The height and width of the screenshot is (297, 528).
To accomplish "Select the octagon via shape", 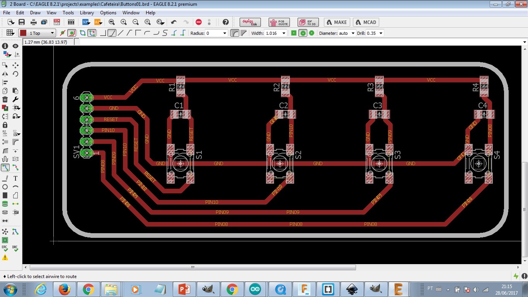I will (312, 33).
